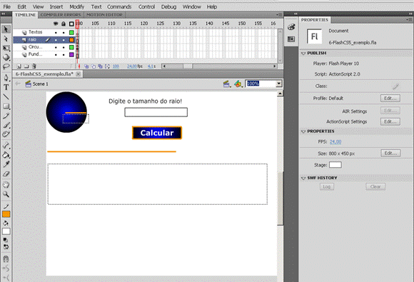The height and width of the screenshot is (282, 414).
Task: Toggle outline square of Fund layer
Action: click(x=71, y=55)
